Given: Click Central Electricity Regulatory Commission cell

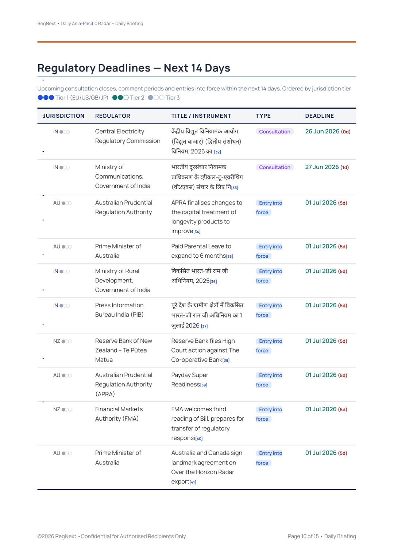Looking at the screenshot, I should (x=128, y=136).
